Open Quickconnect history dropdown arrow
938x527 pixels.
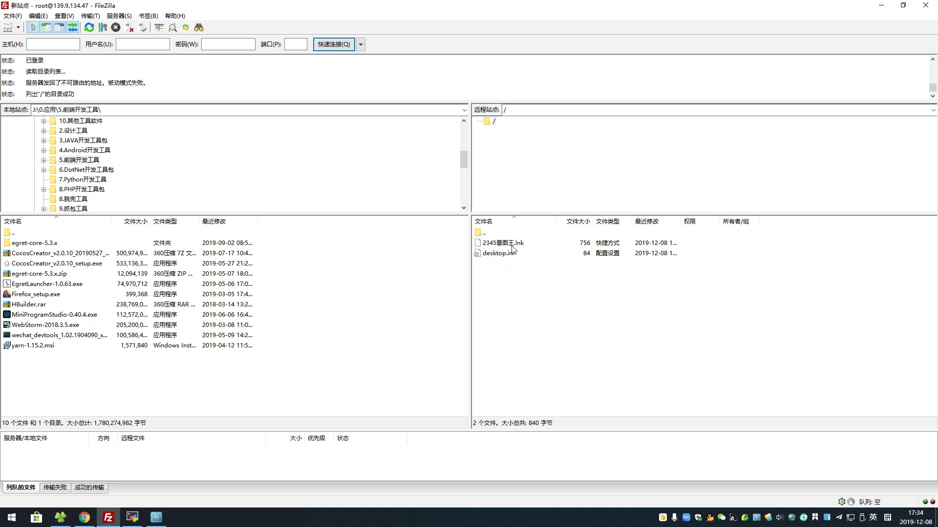(361, 44)
